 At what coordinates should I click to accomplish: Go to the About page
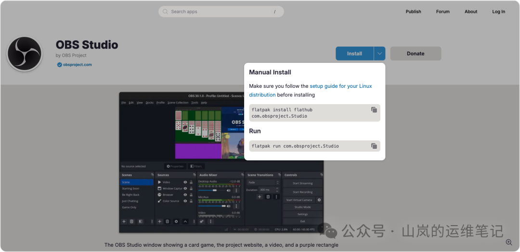pyautogui.click(x=470, y=12)
